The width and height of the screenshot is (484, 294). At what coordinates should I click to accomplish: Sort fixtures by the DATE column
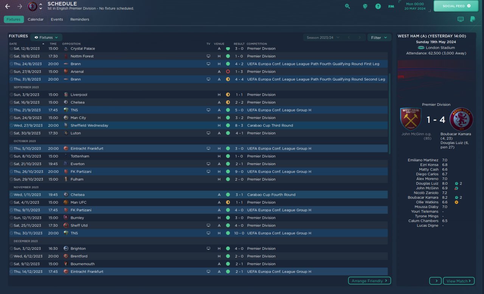pyautogui.click(x=13, y=44)
